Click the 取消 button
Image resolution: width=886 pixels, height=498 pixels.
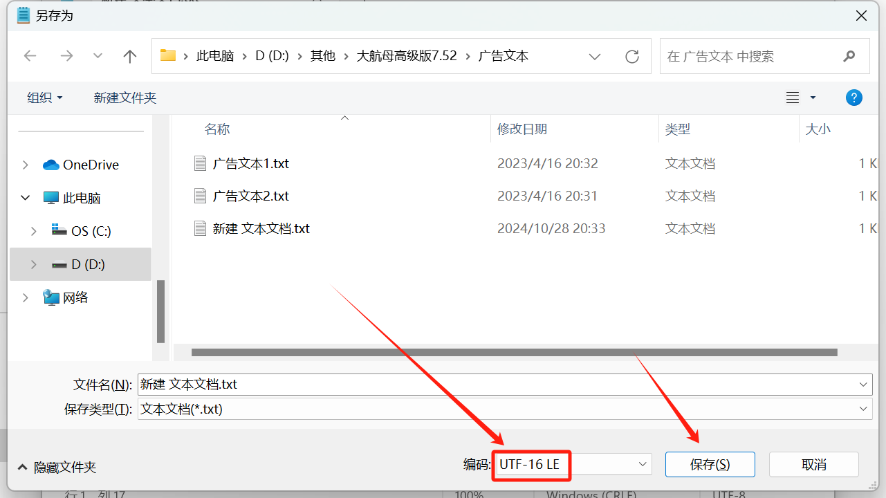[813, 464]
